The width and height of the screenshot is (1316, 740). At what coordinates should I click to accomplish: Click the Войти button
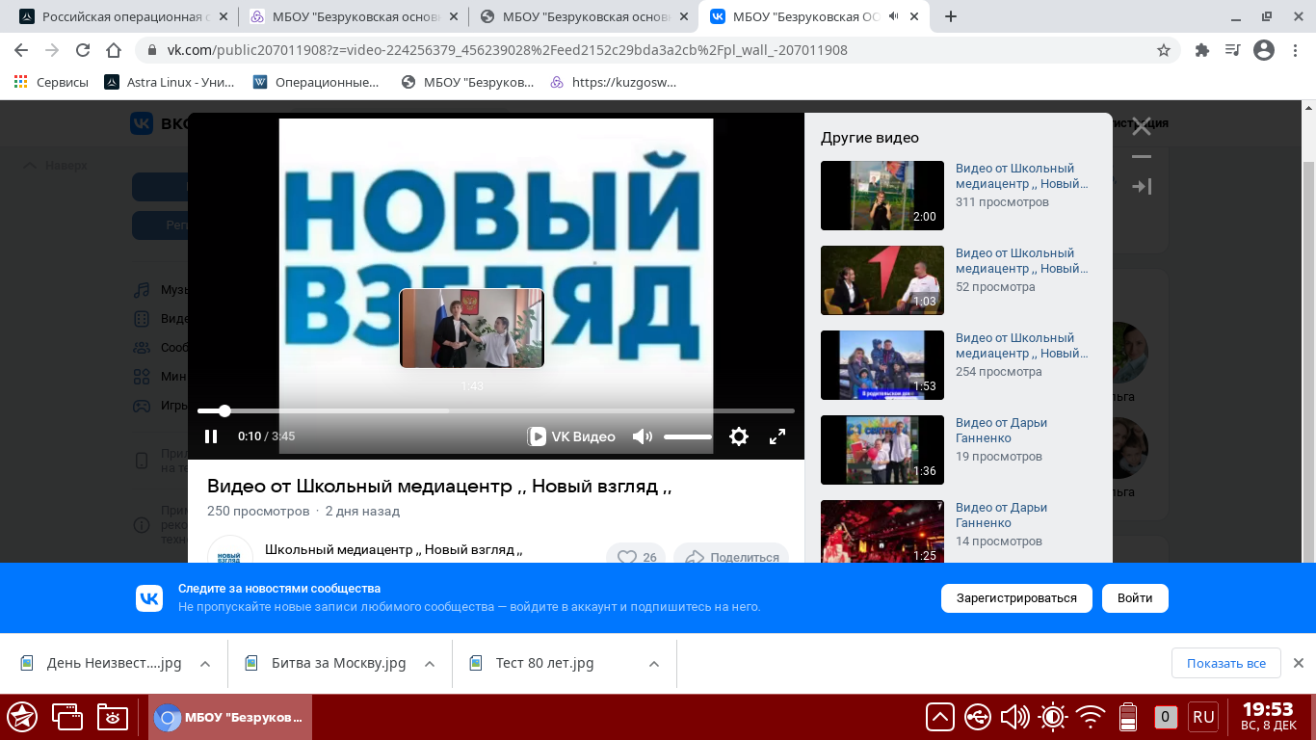(x=1135, y=598)
